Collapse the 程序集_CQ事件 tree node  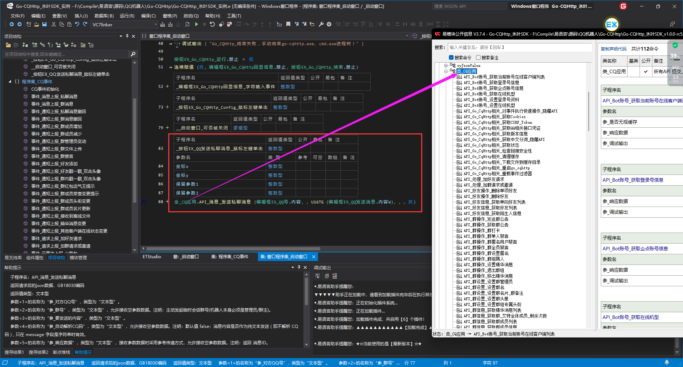point(10,81)
